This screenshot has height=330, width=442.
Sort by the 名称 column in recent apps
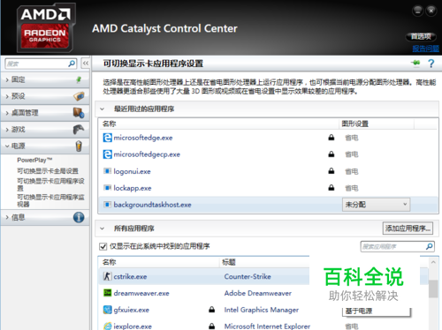point(219,124)
